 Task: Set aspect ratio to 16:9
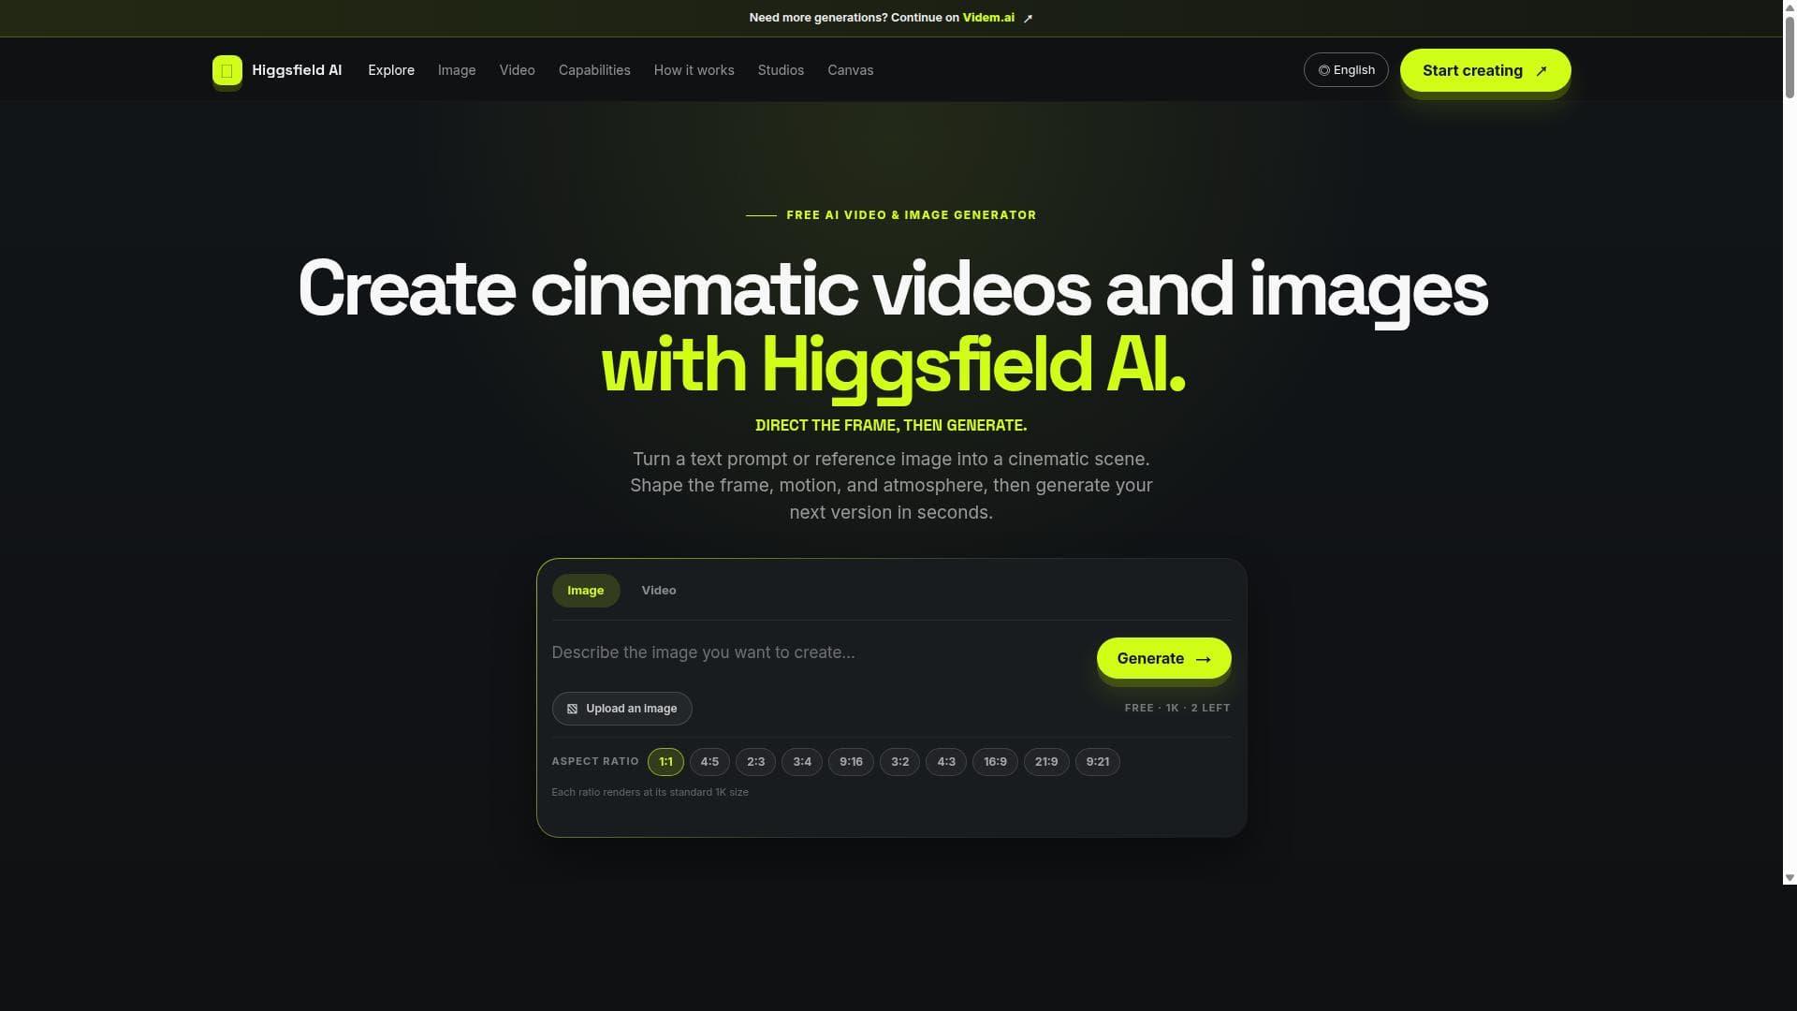pos(995,762)
